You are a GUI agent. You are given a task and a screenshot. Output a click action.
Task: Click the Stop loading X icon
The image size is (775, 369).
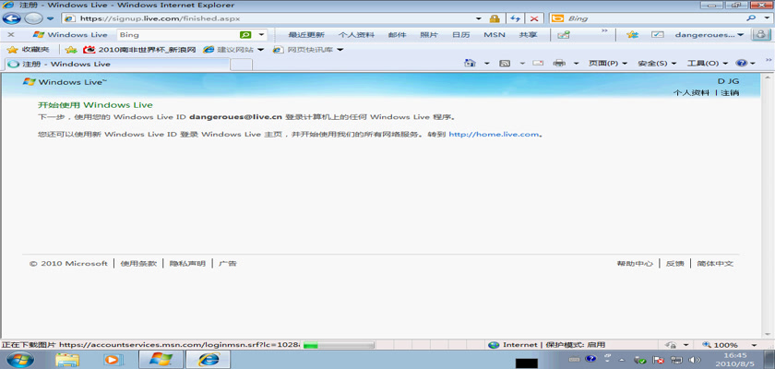[533, 18]
